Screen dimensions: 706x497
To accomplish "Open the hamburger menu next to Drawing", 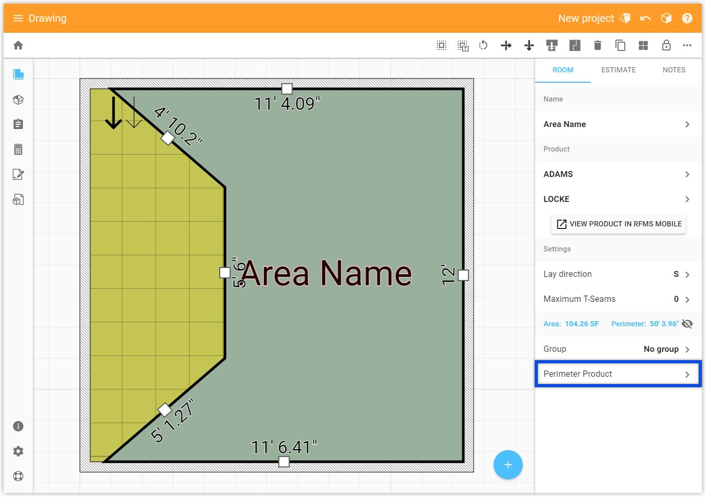I will coord(18,18).
